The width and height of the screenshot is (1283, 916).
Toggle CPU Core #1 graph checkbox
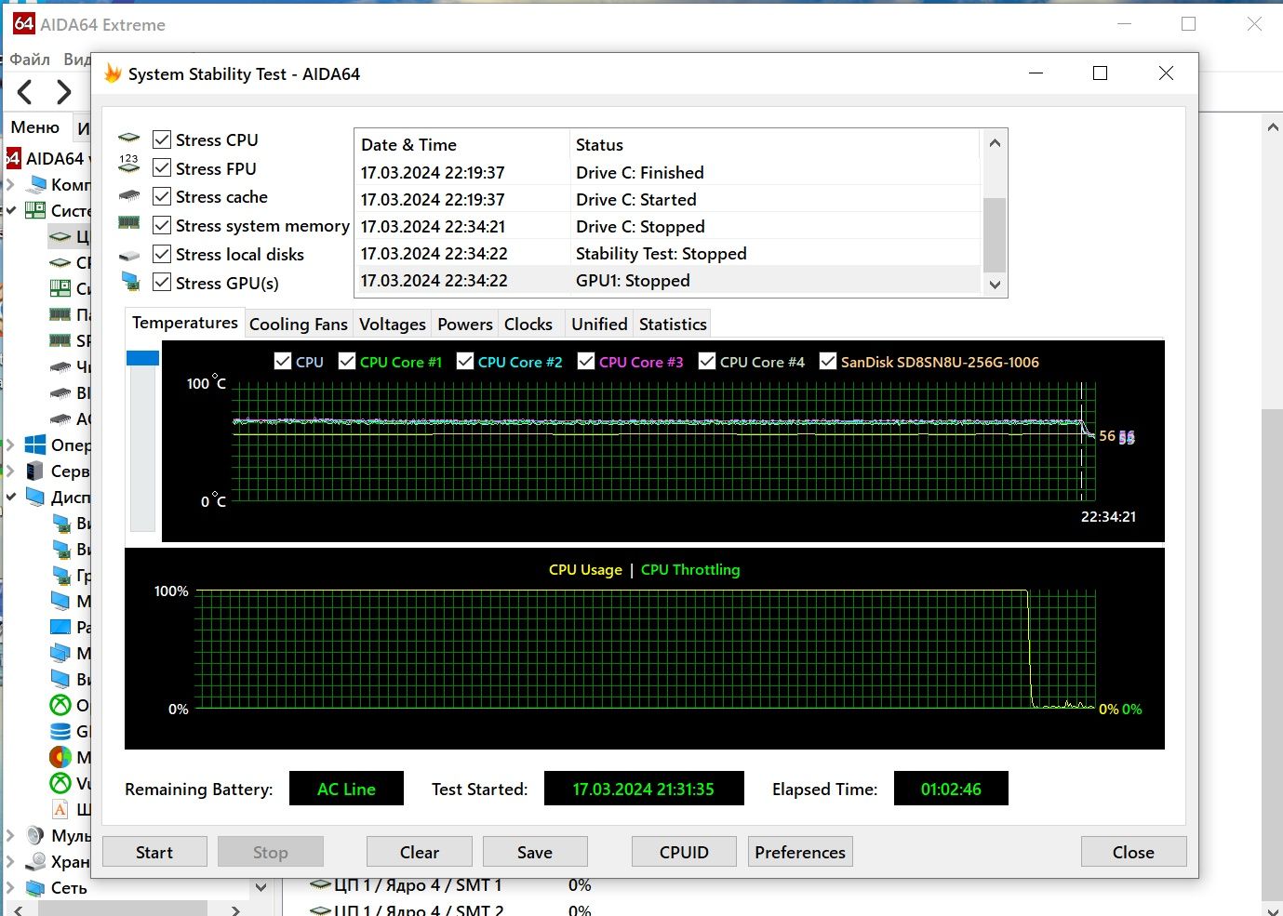click(x=347, y=361)
